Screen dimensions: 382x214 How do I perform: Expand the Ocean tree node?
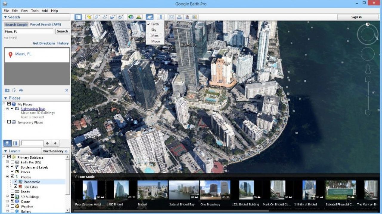(x=7, y=202)
